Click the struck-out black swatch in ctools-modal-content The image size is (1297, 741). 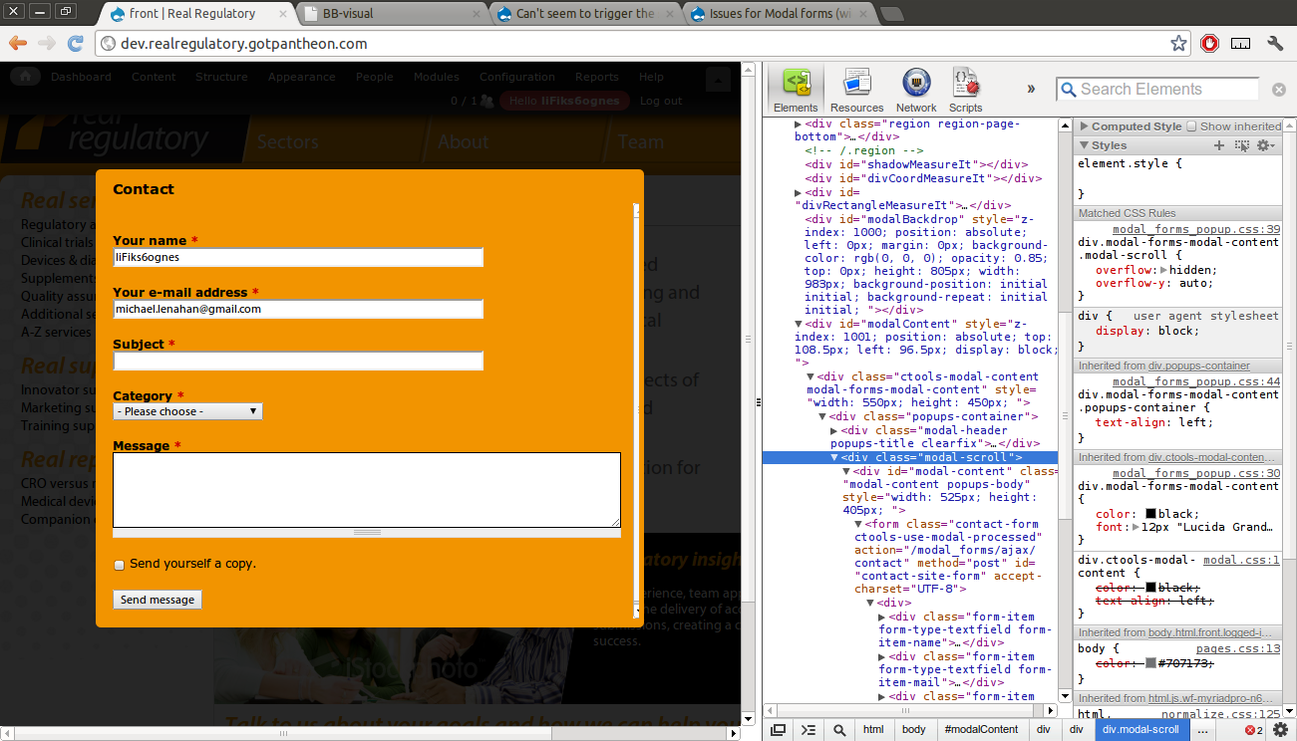1150,588
